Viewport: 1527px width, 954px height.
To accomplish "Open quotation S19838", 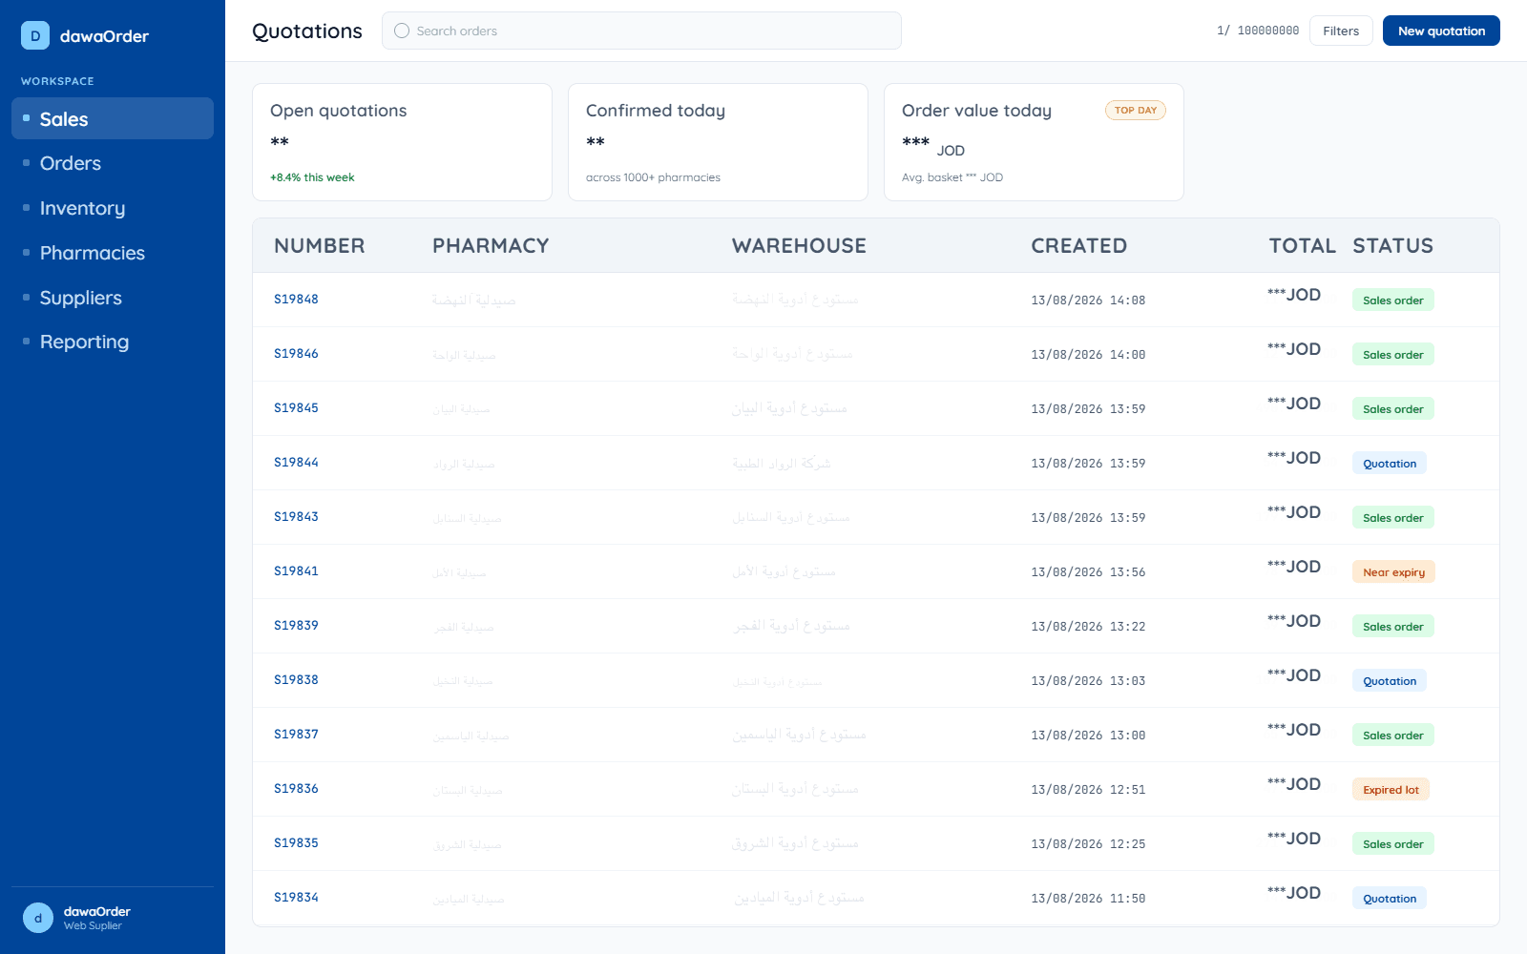I will tap(296, 680).
